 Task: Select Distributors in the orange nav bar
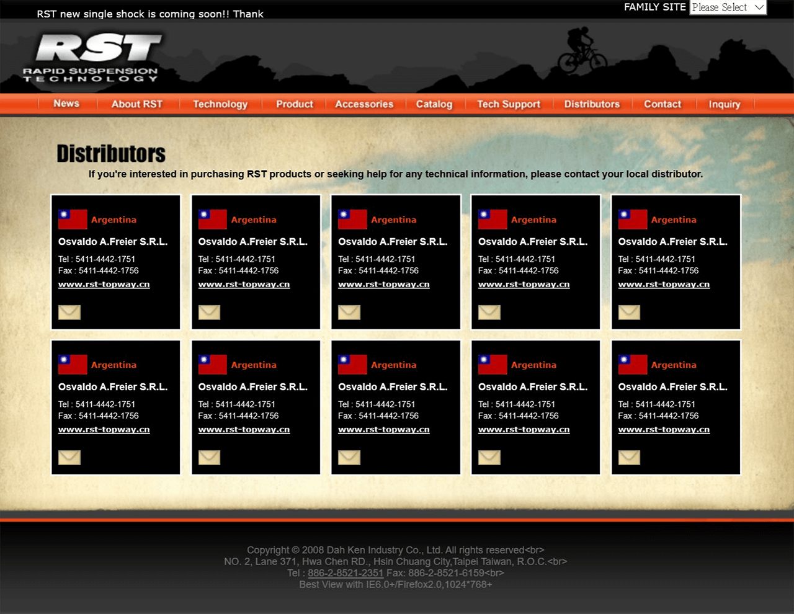point(592,104)
